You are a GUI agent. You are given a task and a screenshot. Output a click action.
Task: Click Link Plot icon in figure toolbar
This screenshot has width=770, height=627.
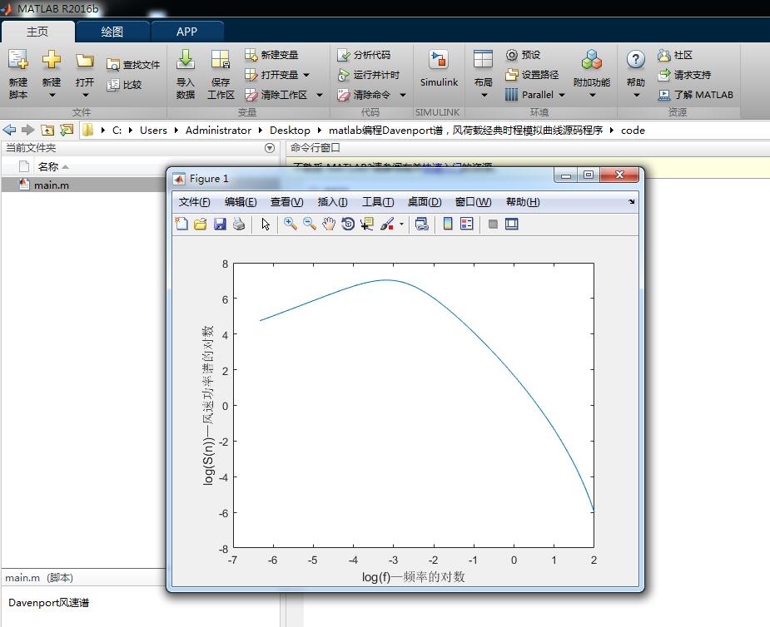click(x=422, y=225)
